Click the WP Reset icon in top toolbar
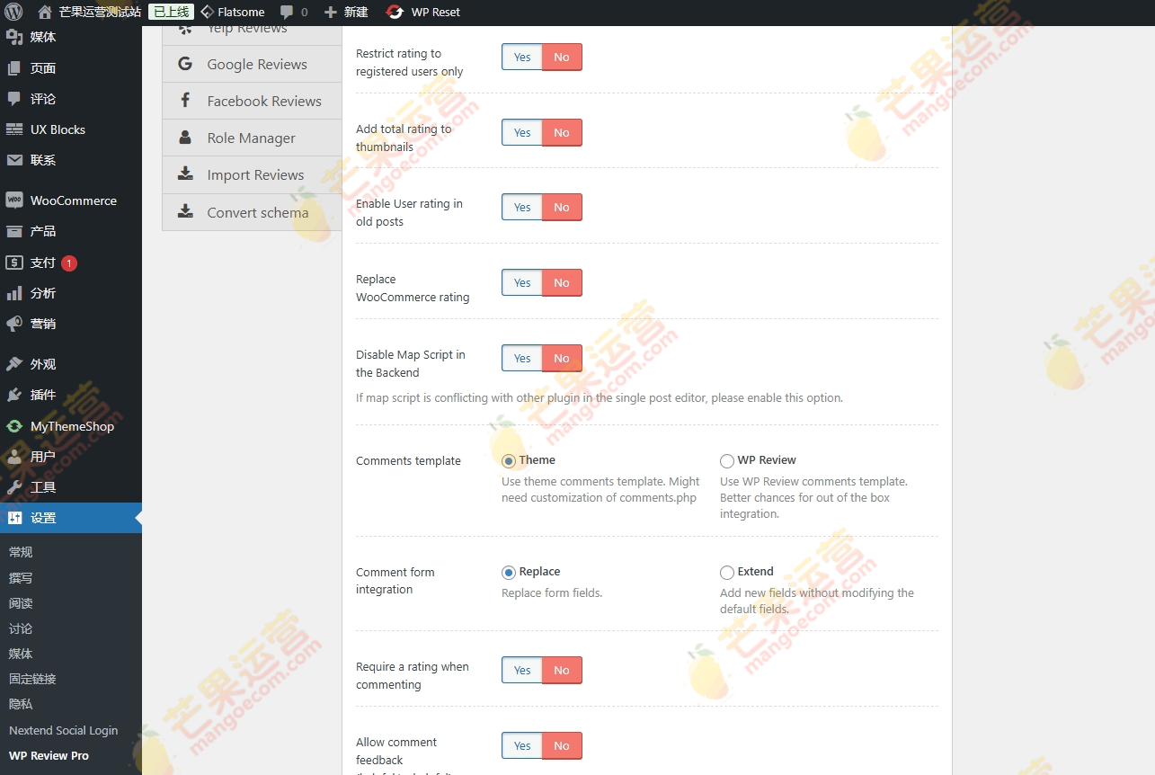This screenshot has height=775, width=1155. coord(394,12)
